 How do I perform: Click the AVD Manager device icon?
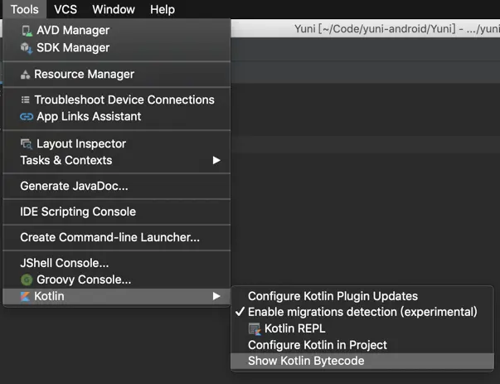coord(27,31)
